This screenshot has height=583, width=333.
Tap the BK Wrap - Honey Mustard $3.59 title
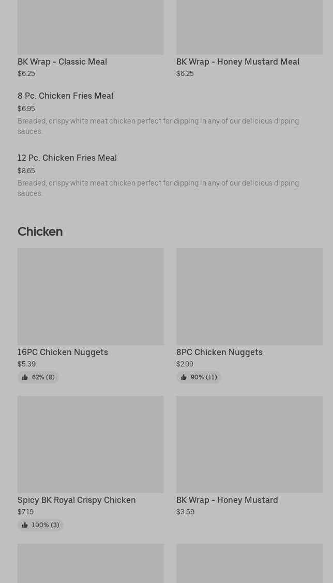tap(227, 500)
